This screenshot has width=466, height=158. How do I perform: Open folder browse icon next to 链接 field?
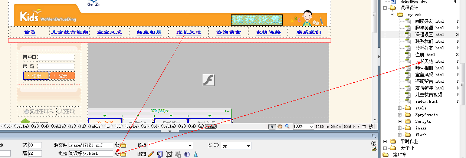pos(123,154)
